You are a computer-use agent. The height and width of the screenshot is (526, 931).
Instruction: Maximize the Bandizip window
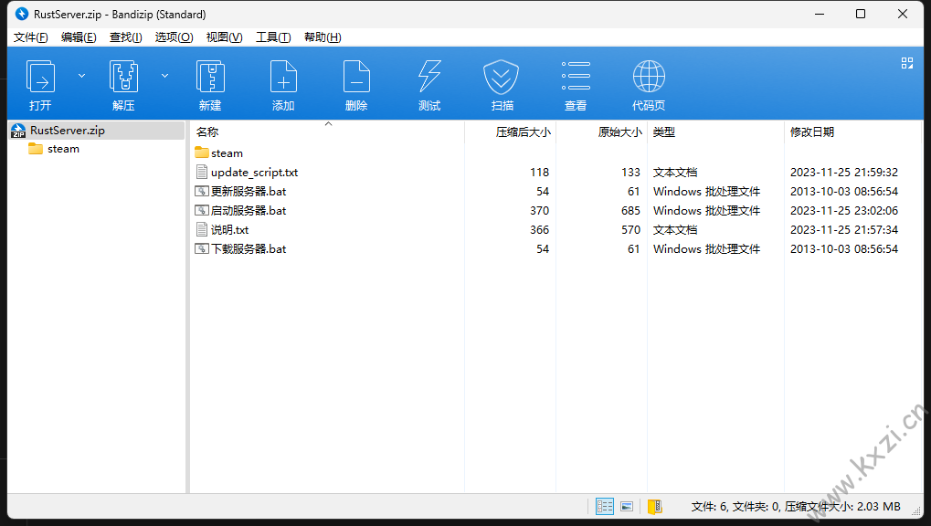[x=861, y=14]
